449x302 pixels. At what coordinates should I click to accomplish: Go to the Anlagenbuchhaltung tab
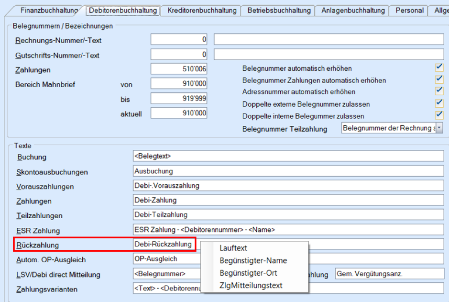click(x=353, y=10)
